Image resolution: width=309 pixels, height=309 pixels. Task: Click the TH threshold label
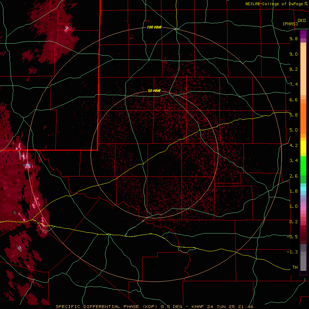point(295,267)
